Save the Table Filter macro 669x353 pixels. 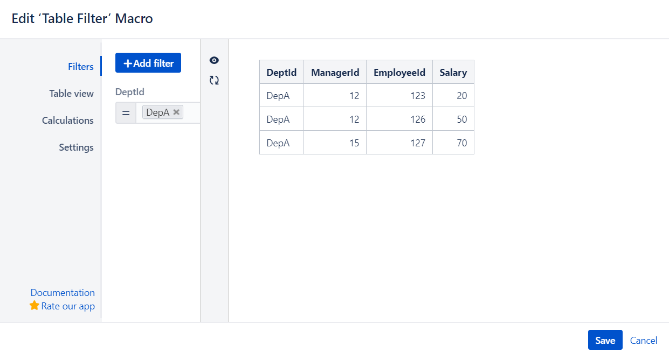605,340
